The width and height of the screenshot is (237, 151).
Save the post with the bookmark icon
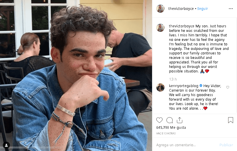[x=231, y=120]
